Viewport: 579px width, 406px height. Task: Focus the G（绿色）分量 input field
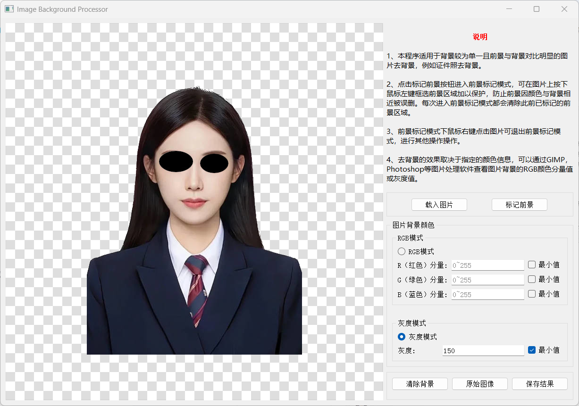click(487, 280)
